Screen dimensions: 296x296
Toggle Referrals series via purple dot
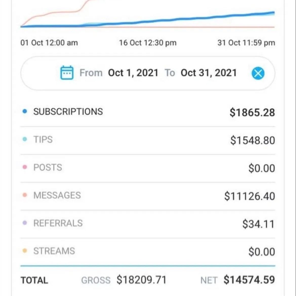(25, 223)
